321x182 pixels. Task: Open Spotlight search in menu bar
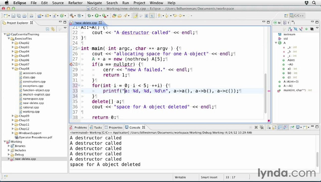[x=314, y=3]
